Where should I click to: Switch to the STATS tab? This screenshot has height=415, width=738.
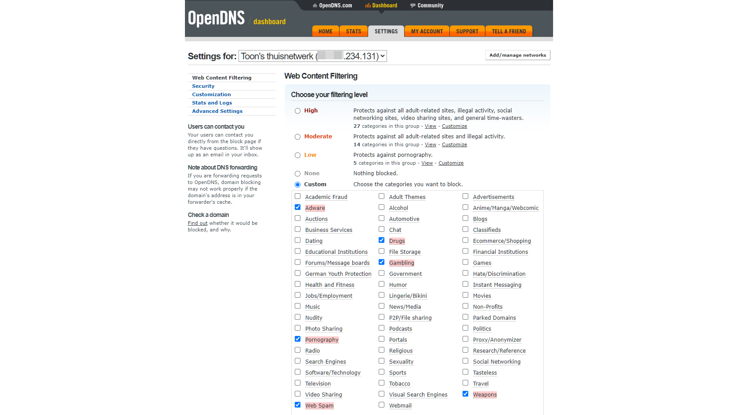[354, 31]
